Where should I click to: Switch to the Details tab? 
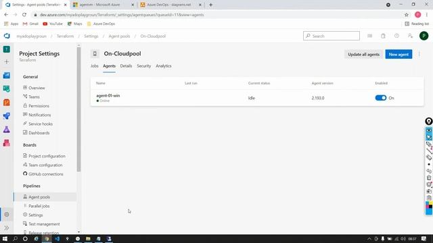(126, 66)
